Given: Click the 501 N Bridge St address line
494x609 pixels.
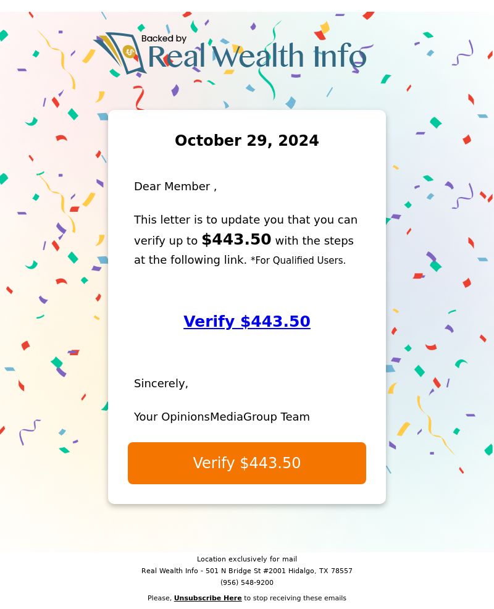Looking at the screenshot, I should (x=247, y=571).
